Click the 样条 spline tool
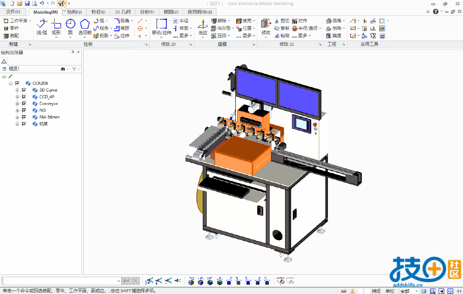463x294 pixels. pos(101,28)
